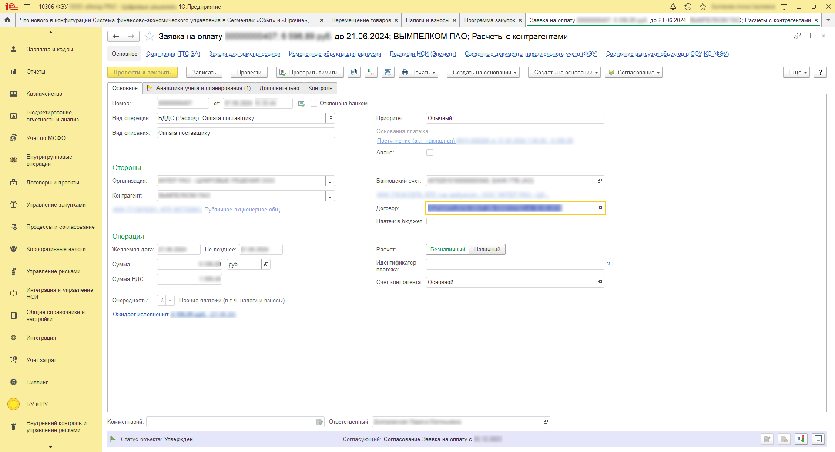This screenshot has height=452, width=835.
Task: Switch to Аналитики учета и планирования tab
Action: point(198,88)
